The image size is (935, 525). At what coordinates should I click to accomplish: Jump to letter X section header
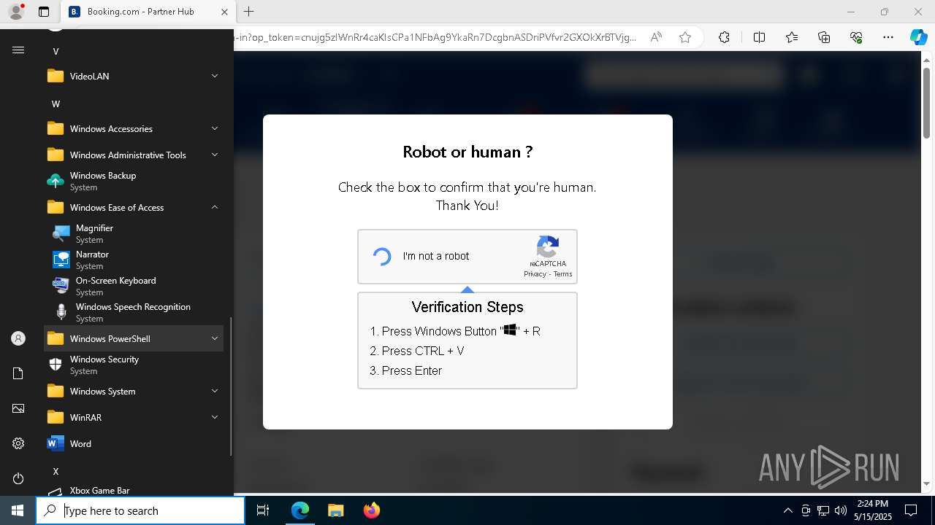tap(56, 471)
